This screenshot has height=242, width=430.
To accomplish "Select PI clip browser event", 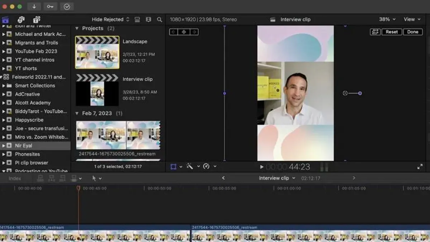I will (x=32, y=163).
